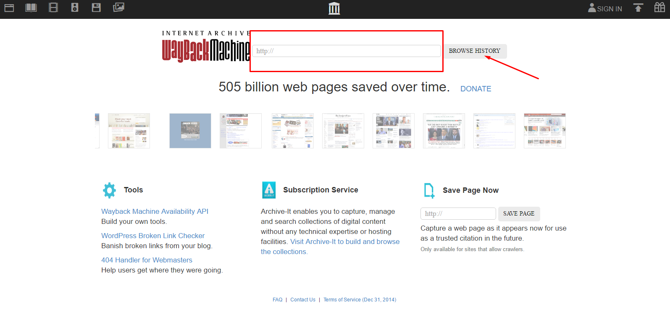
Task: Open the Software floppy disk icon
Action: tap(96, 8)
